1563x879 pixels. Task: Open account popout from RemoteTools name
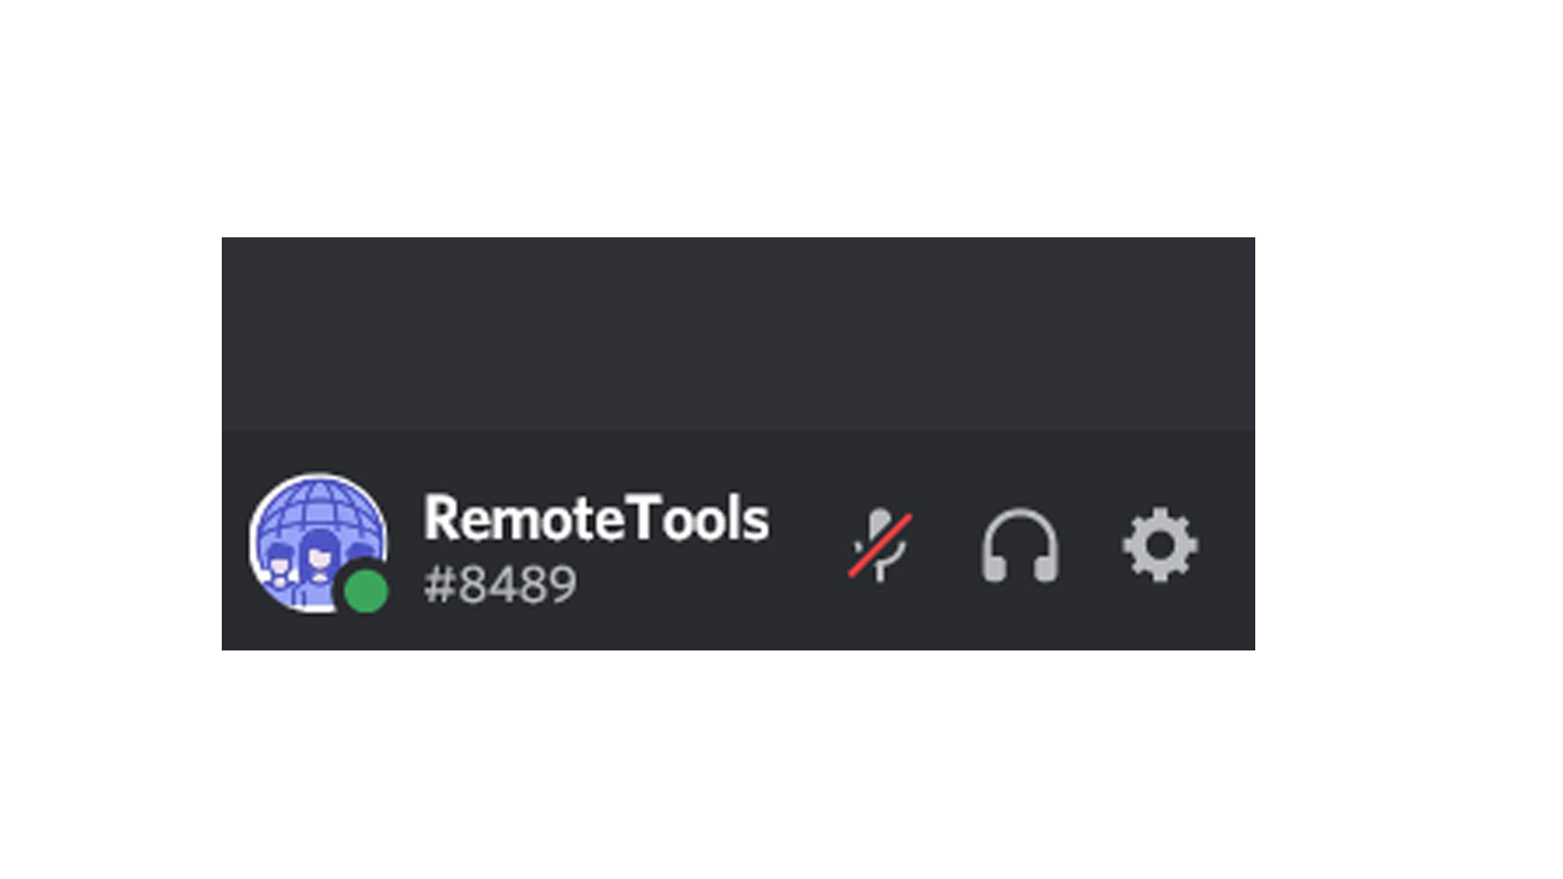[596, 519]
